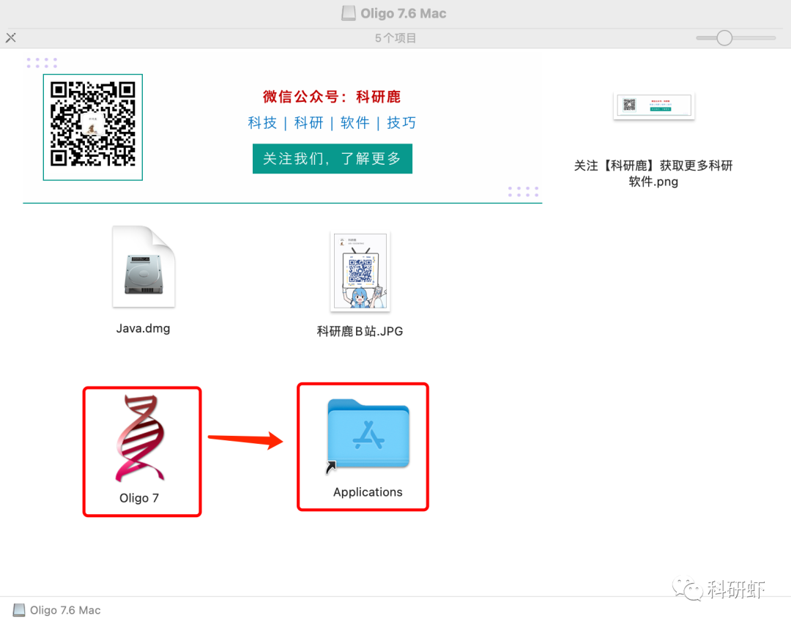Click the 关注【科研鹿】获取更多科研软件.png file name

click(653, 174)
